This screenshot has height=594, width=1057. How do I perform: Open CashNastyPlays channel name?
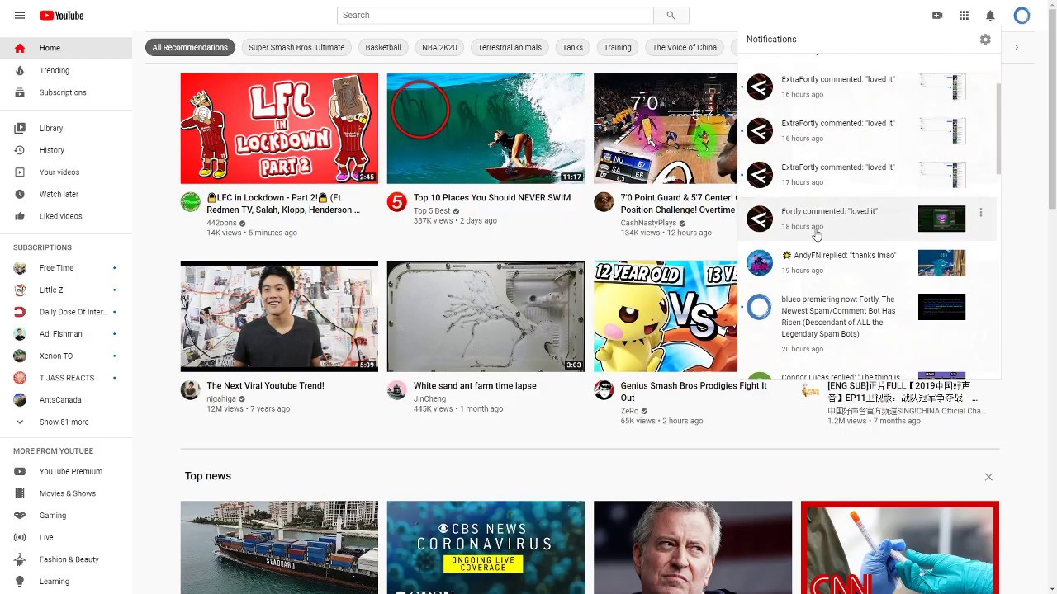(648, 223)
